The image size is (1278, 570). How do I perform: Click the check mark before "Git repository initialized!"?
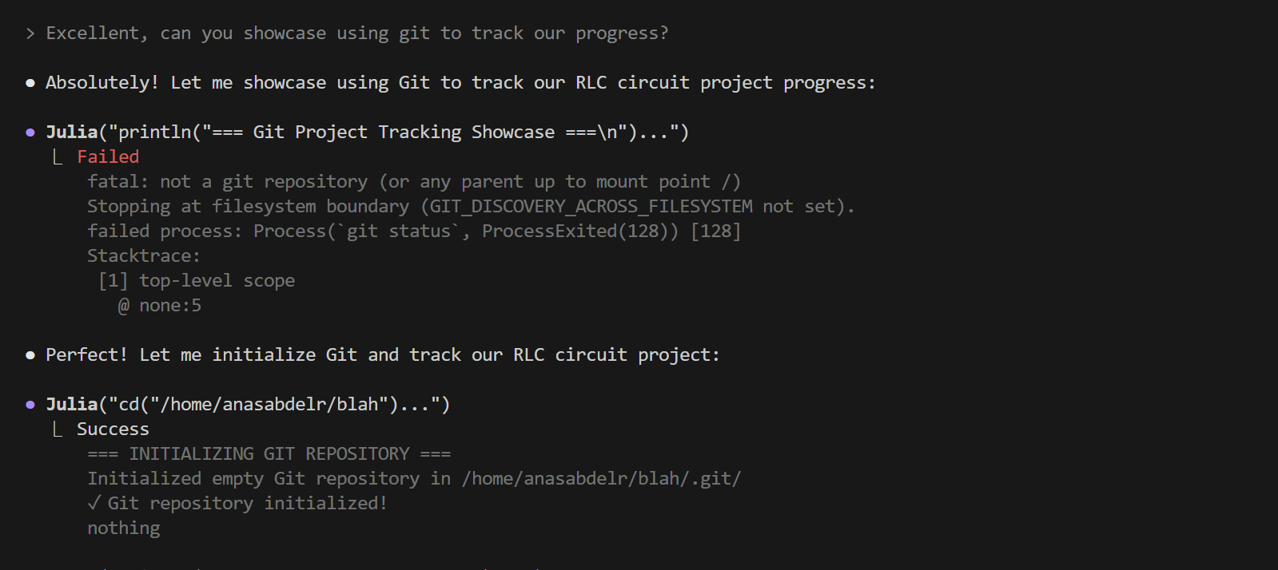[94, 503]
